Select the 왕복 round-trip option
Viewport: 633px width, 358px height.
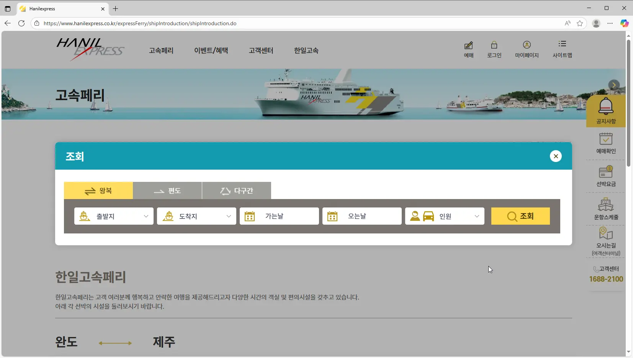tap(98, 191)
